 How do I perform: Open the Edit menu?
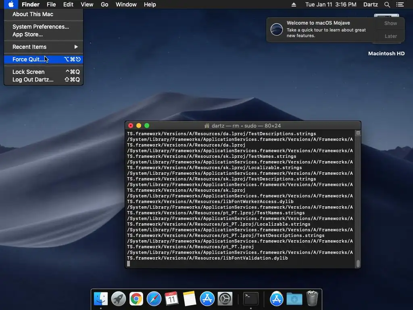click(x=68, y=4)
